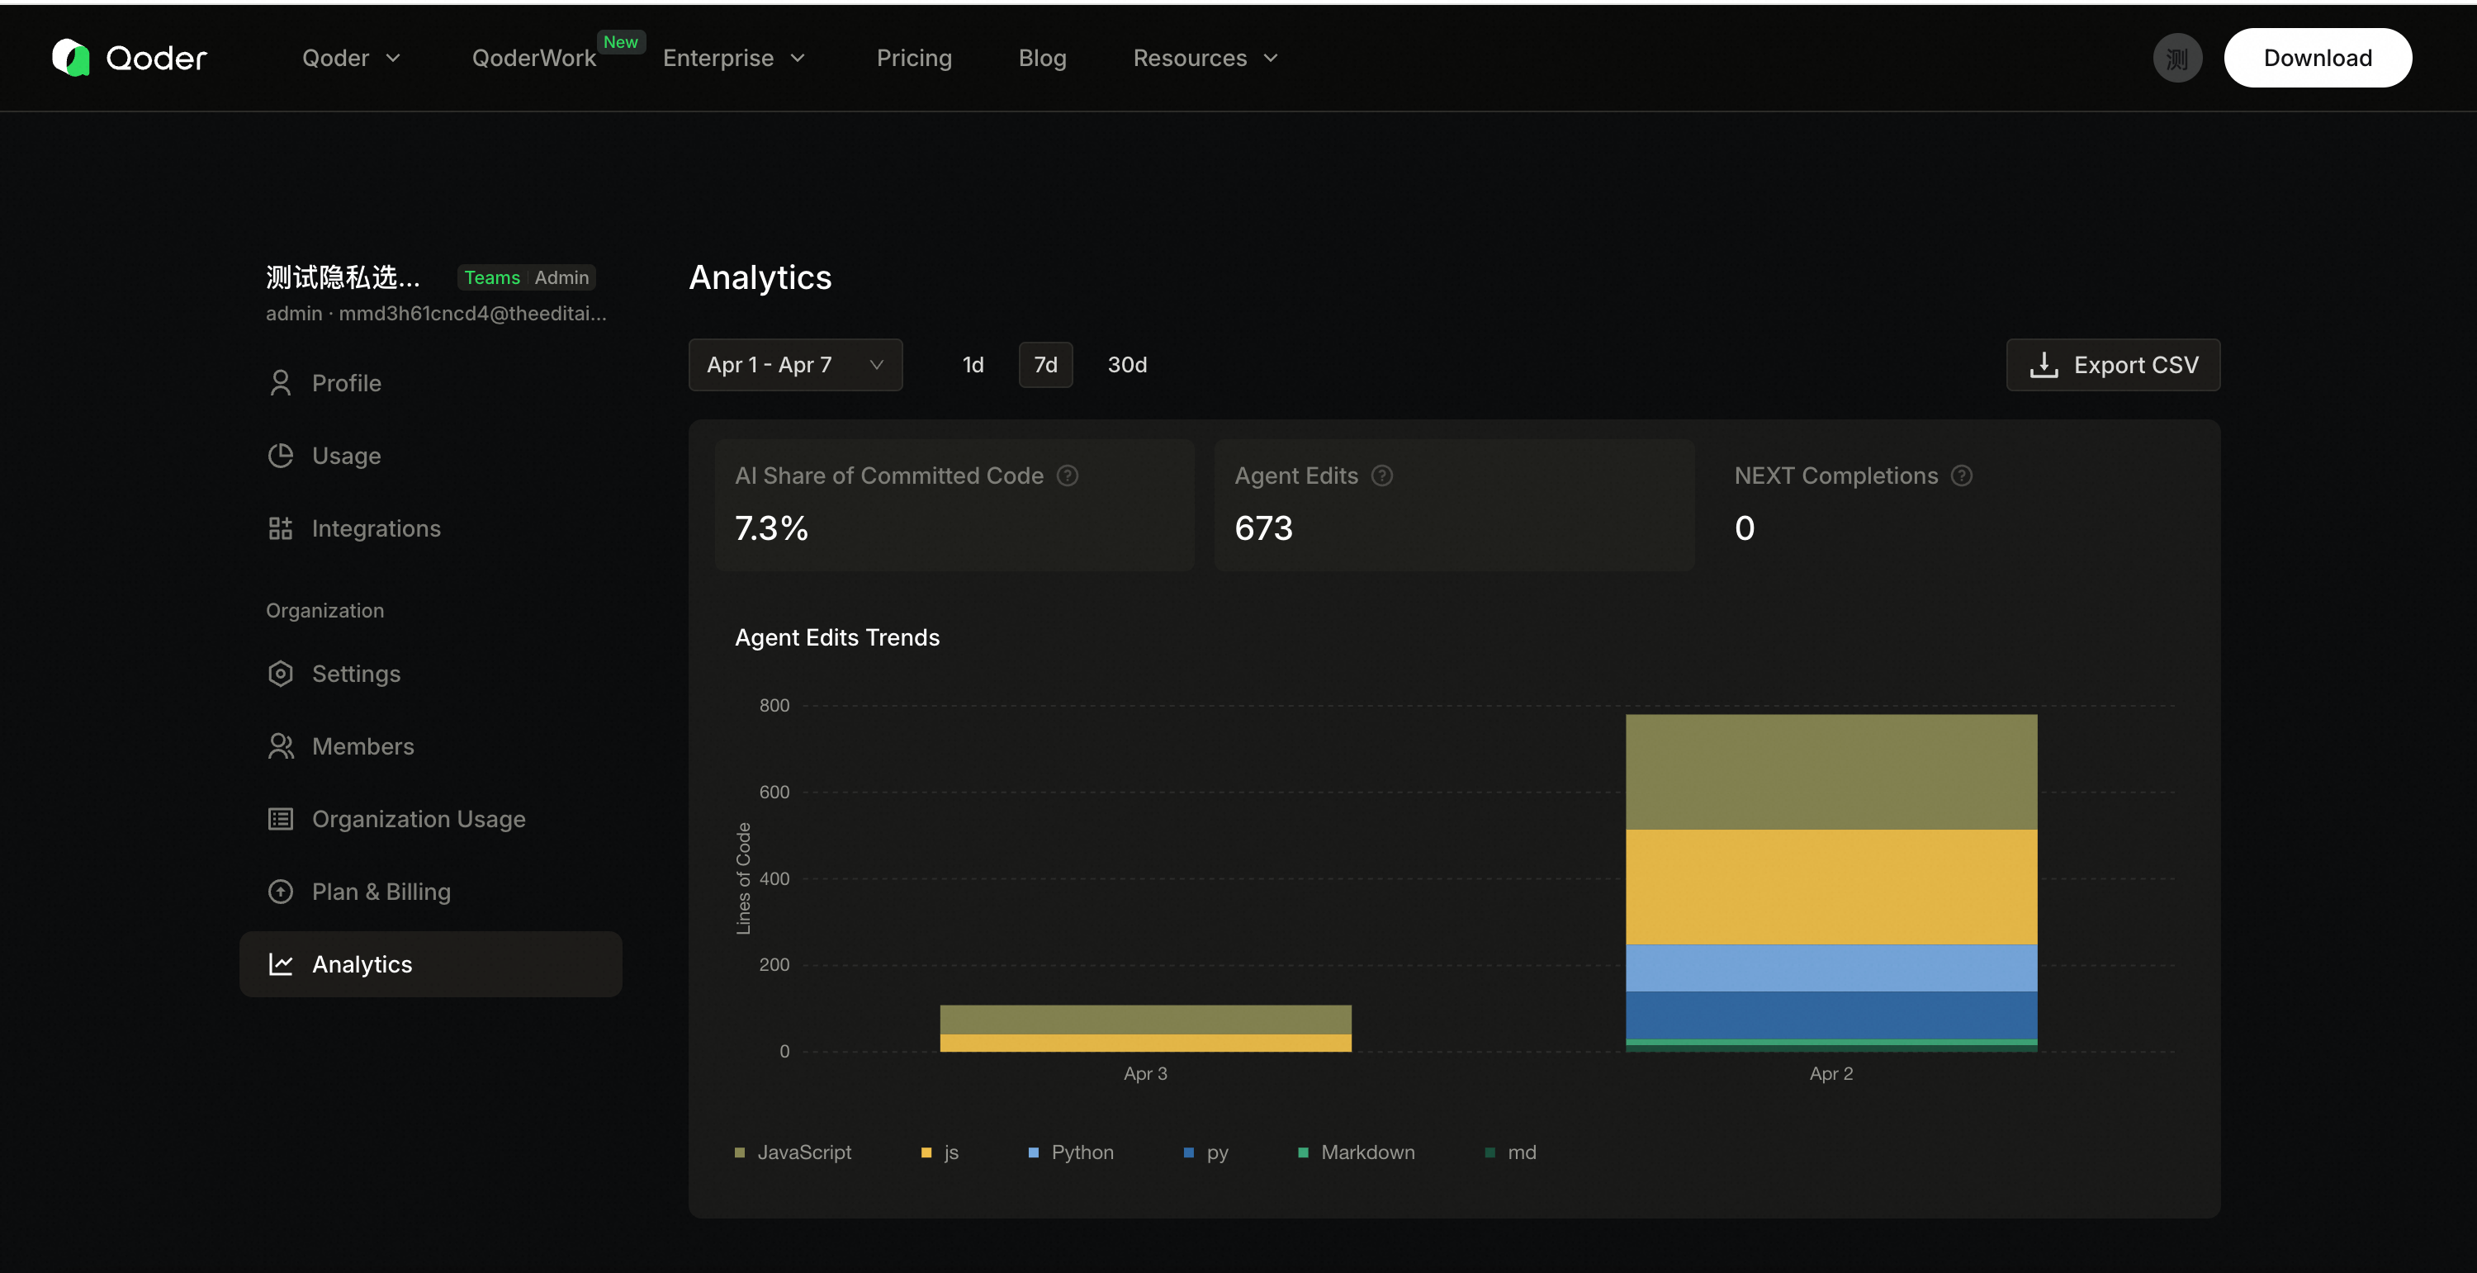The width and height of the screenshot is (2477, 1273).
Task: Toggle Python legend swatch
Action: tap(1034, 1152)
